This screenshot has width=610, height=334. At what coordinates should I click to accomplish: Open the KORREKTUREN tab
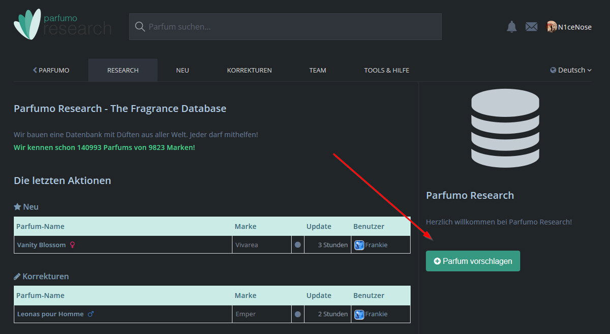point(249,70)
